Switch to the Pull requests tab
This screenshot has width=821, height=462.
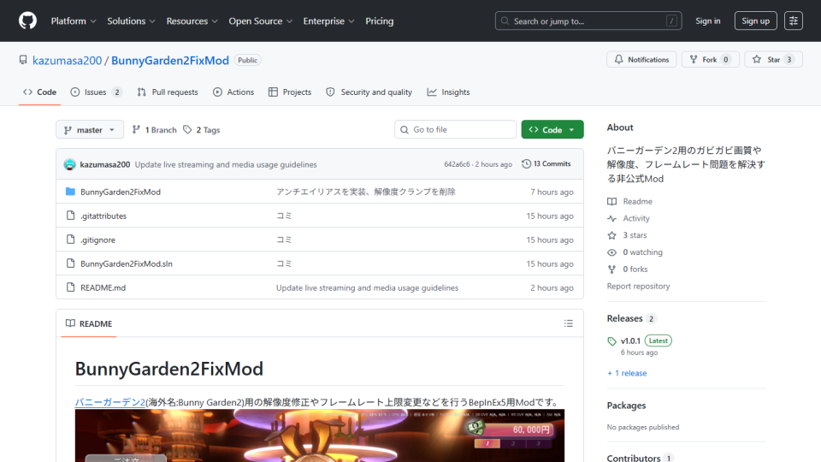168,92
